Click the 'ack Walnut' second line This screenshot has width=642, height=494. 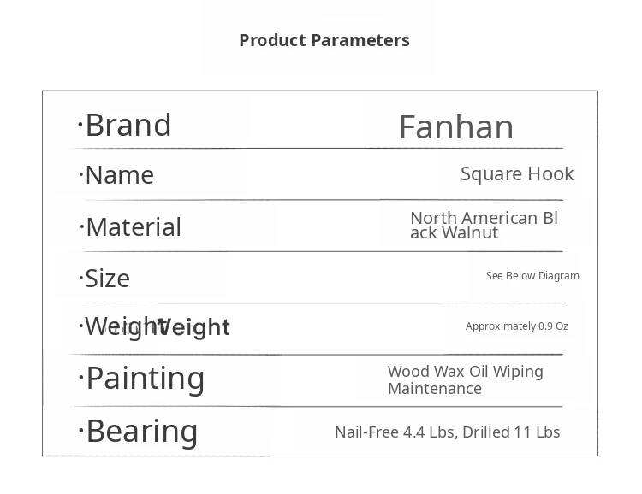coord(454,232)
